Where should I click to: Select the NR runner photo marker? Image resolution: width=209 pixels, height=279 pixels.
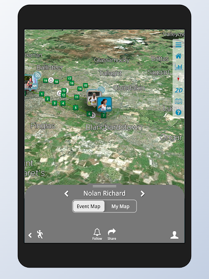click(x=30, y=83)
